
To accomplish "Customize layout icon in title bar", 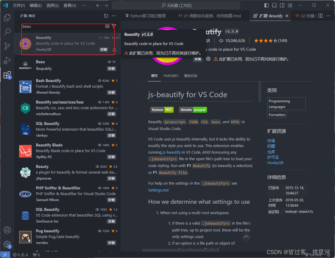I will pyautogui.click(x=290, y=5).
